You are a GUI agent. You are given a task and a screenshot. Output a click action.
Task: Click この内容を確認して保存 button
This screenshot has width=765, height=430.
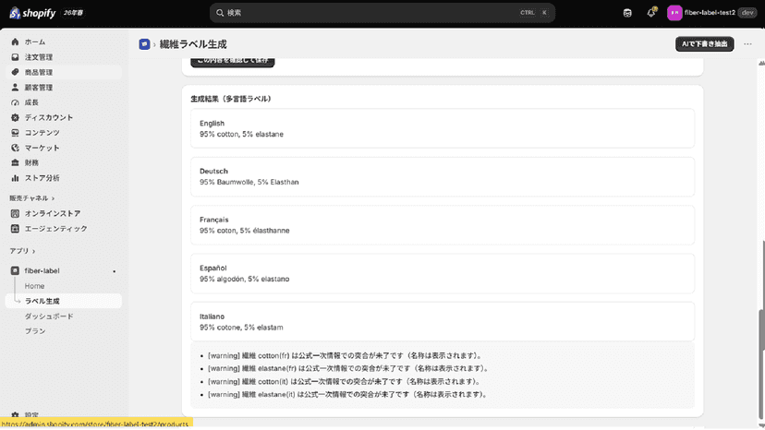(x=233, y=62)
